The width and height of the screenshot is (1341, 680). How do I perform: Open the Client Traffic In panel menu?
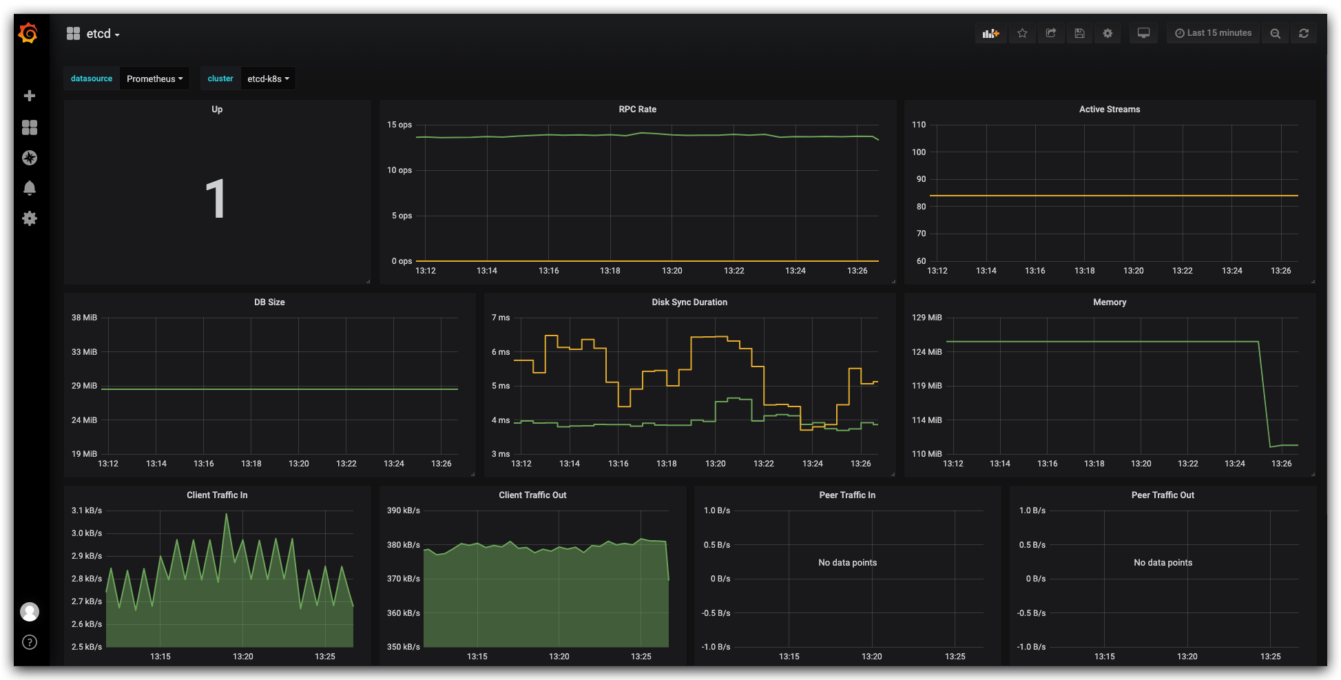pyautogui.click(x=217, y=495)
